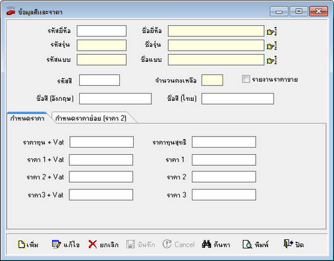Focus the ชื่อสี (อังกฤษ) text box
The height and width of the screenshot is (261, 334).
tap(115, 99)
